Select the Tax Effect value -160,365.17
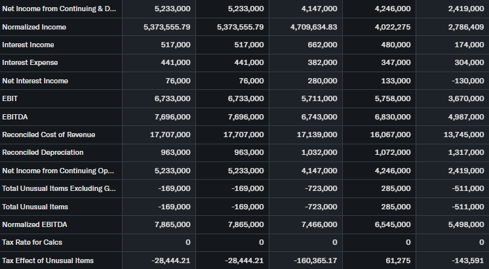Screen dimensions: 489x269 point(316,260)
